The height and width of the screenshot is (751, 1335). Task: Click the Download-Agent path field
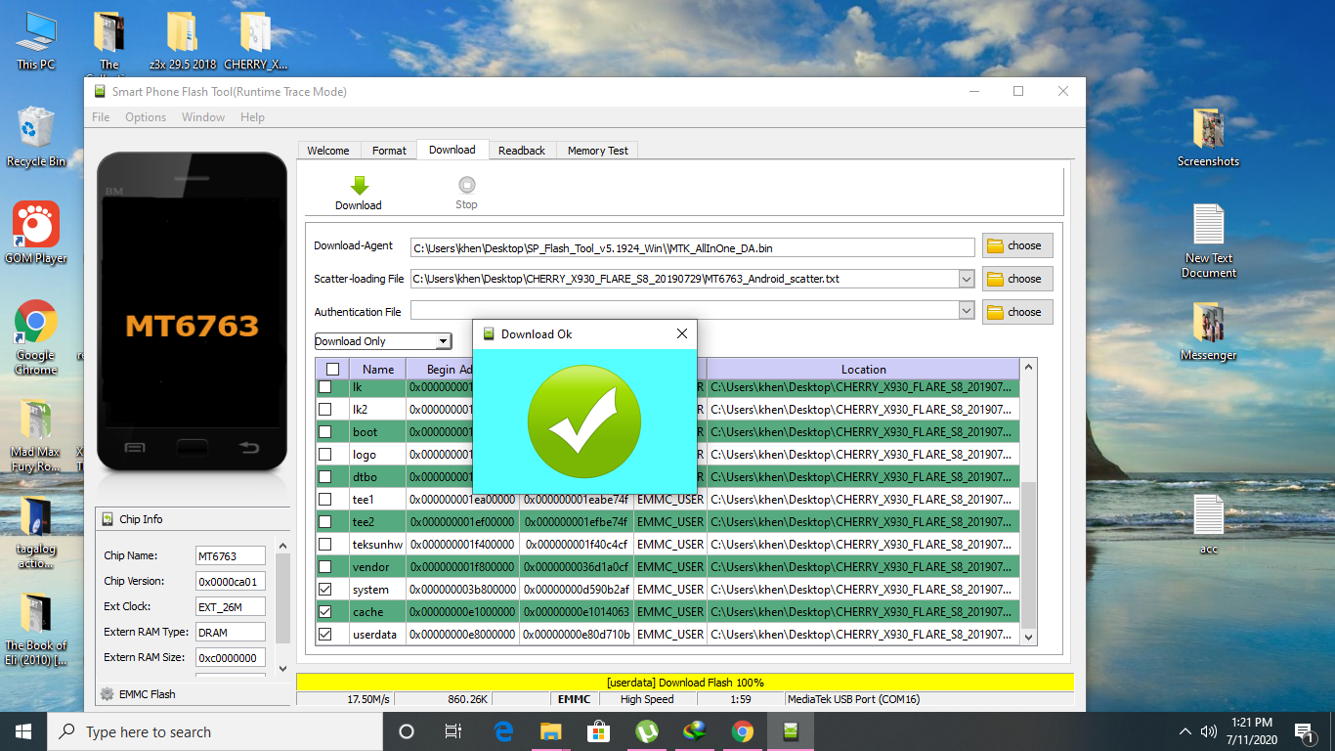[692, 247]
